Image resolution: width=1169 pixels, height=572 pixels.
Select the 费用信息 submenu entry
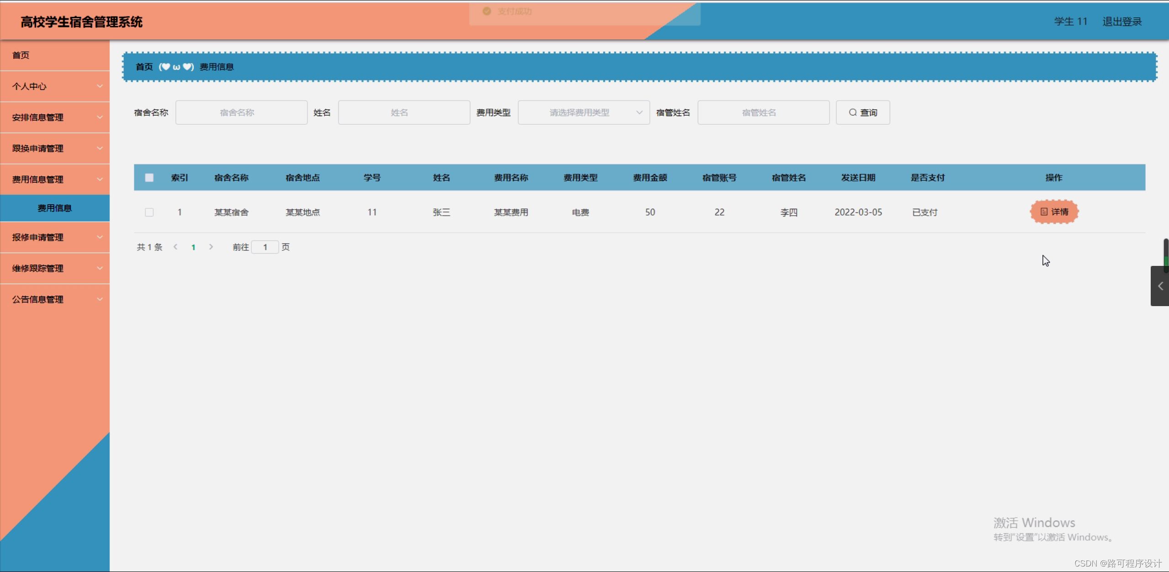click(55, 208)
